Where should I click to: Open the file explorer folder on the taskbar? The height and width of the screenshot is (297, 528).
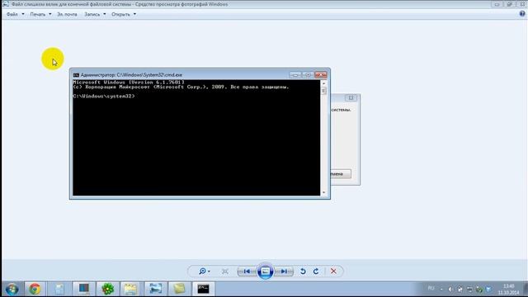[130, 289]
